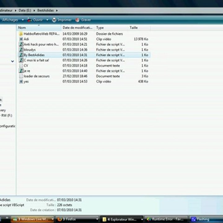Click Data (E:) in the address bar
223x223 pixels.
coord(25,11)
